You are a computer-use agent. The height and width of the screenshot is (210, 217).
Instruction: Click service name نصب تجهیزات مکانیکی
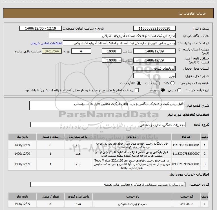(133, 204)
